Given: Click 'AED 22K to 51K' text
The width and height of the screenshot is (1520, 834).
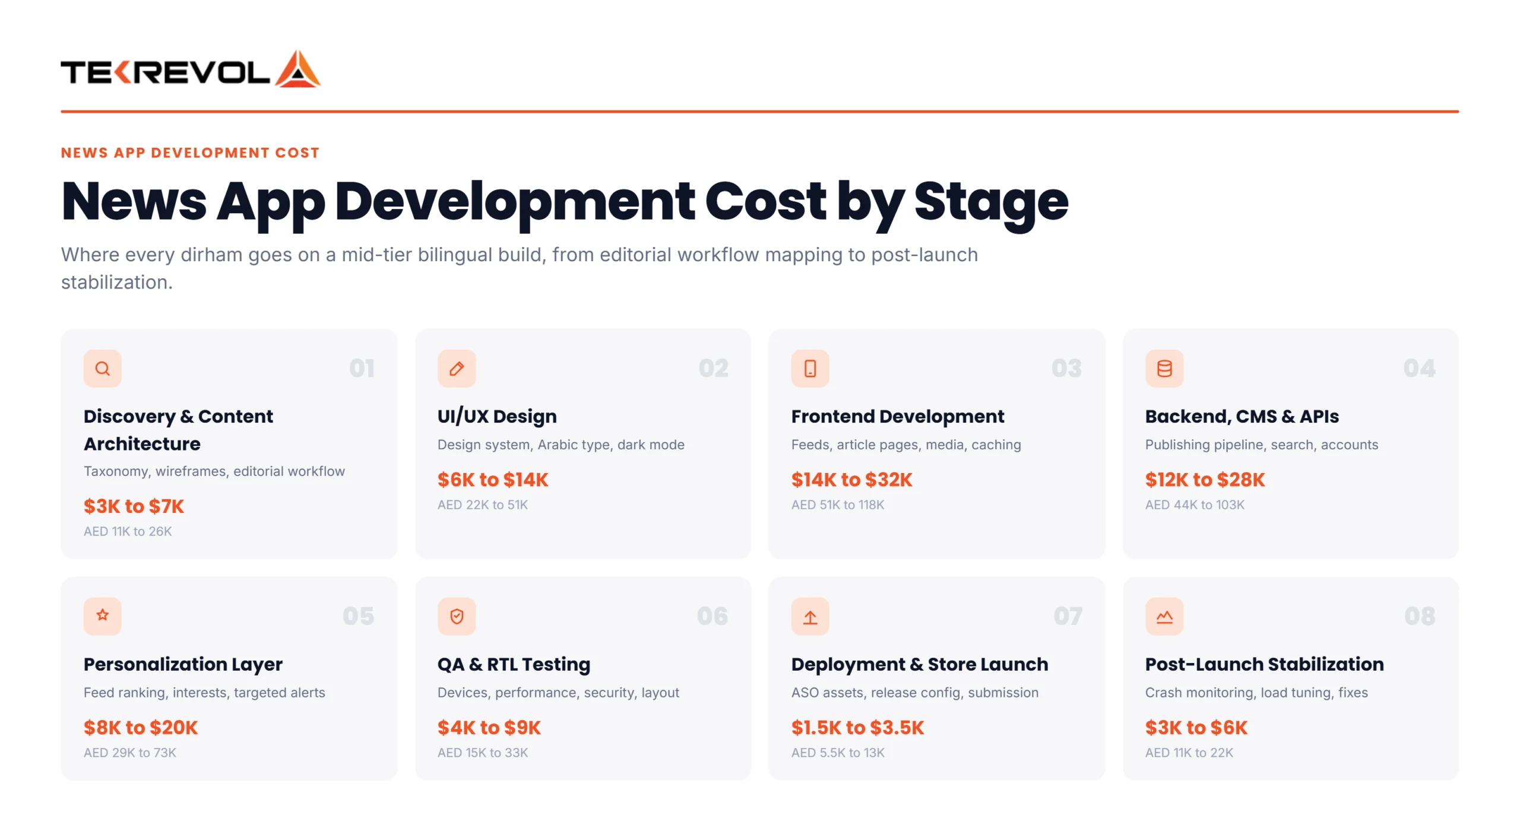Looking at the screenshot, I should 482,505.
